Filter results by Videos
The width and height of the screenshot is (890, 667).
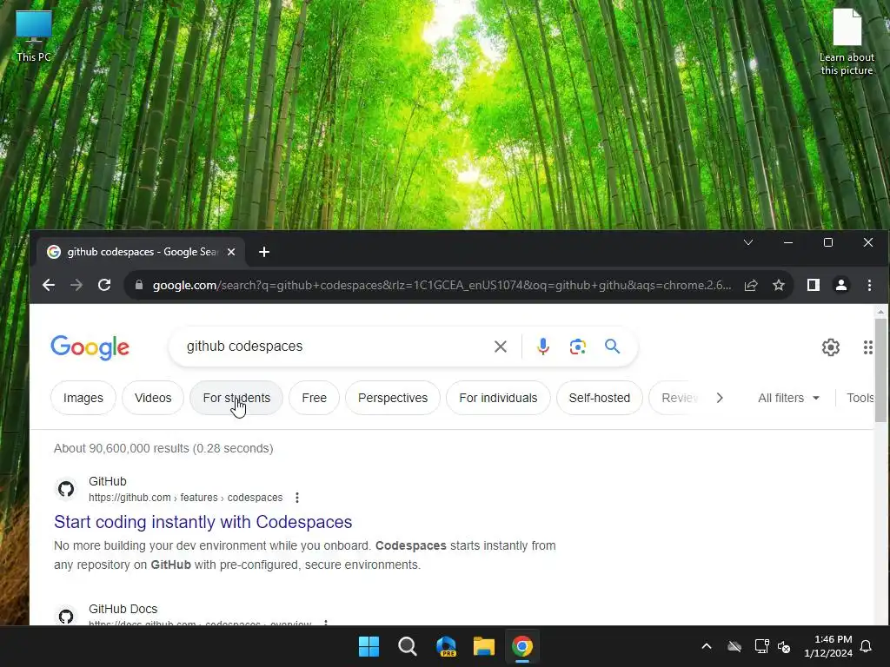153,398
